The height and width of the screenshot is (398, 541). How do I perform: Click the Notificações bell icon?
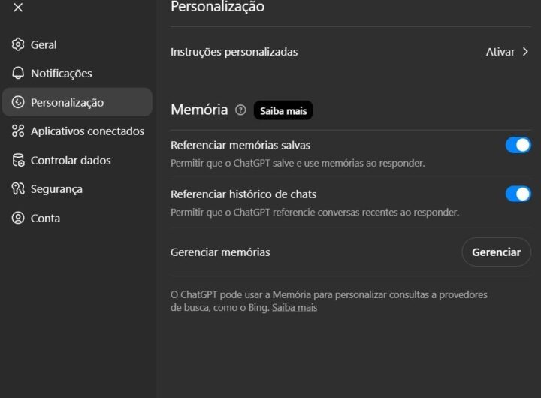(18, 73)
